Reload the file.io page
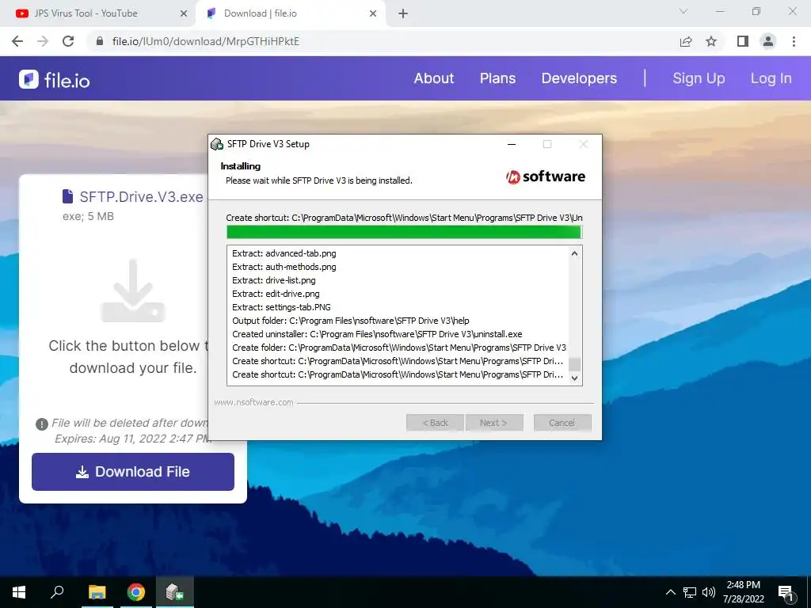Screen dimensions: 811x608 tap(68, 41)
